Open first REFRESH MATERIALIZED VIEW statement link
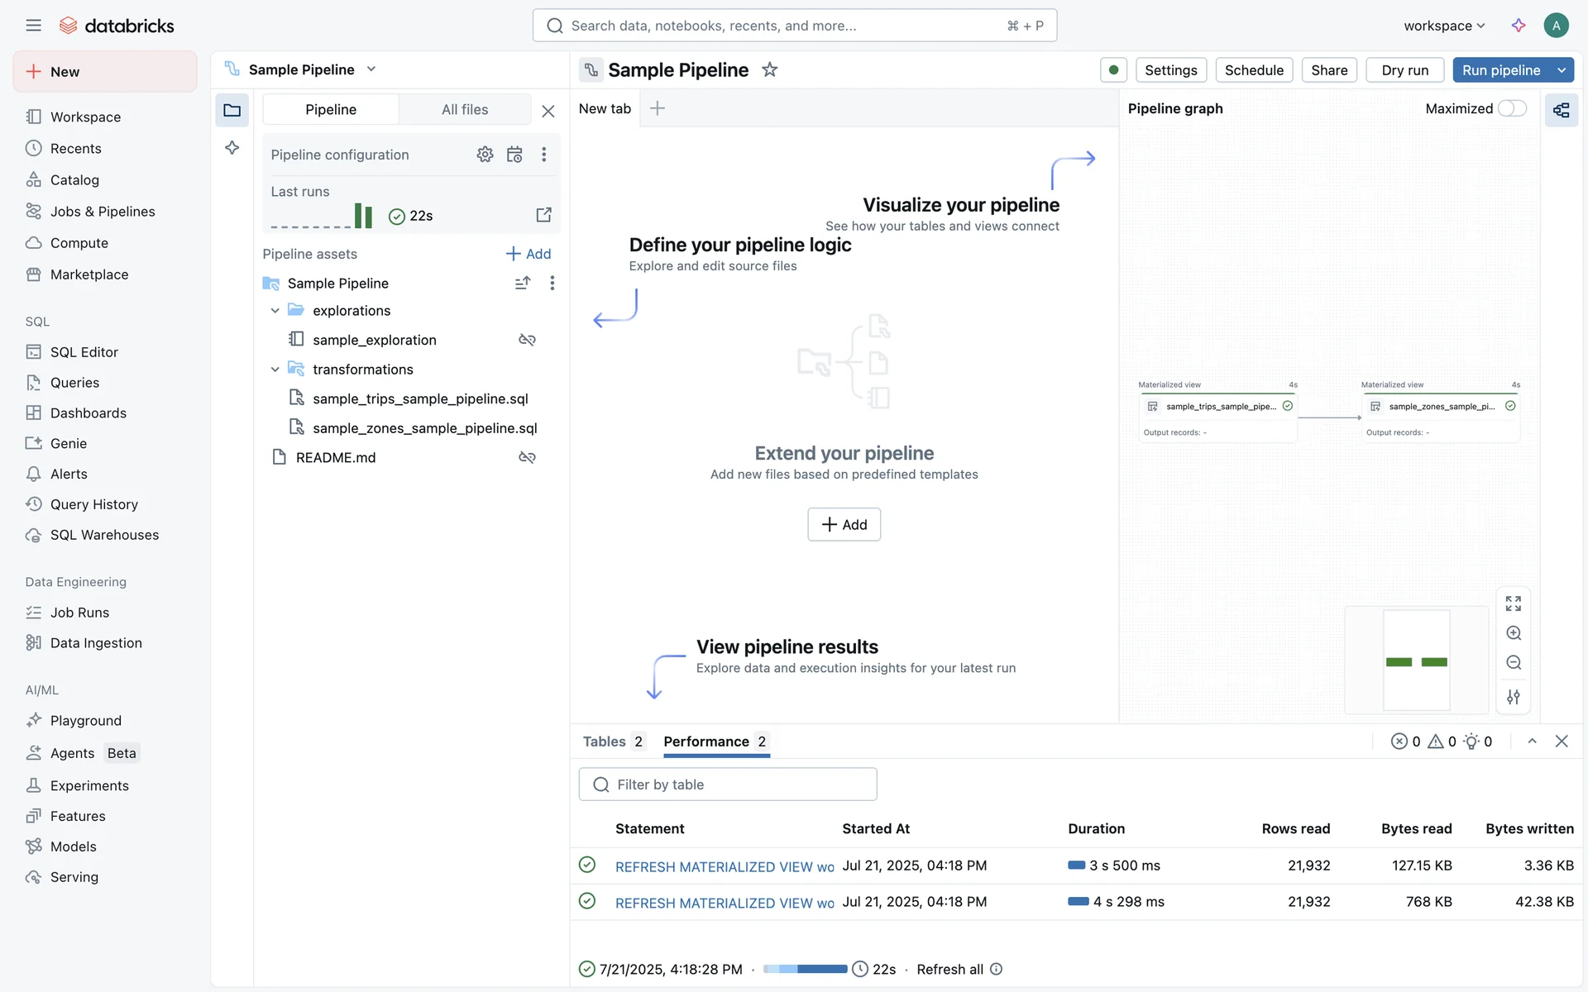1588x992 pixels. click(725, 866)
